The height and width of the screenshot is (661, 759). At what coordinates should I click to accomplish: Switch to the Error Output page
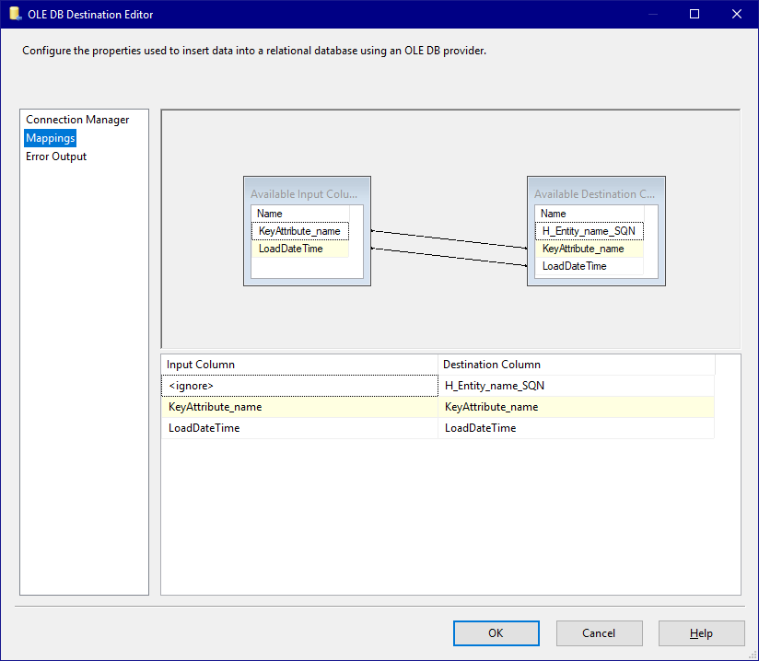point(56,157)
